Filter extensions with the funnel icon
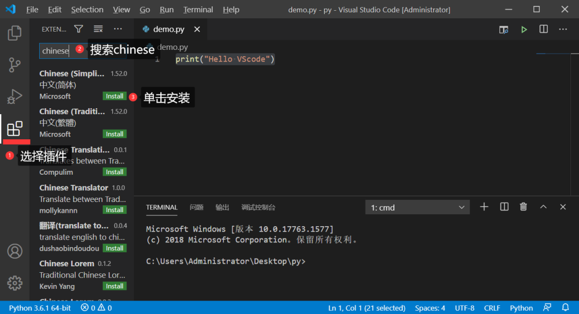This screenshot has height=314, width=579. 79,29
